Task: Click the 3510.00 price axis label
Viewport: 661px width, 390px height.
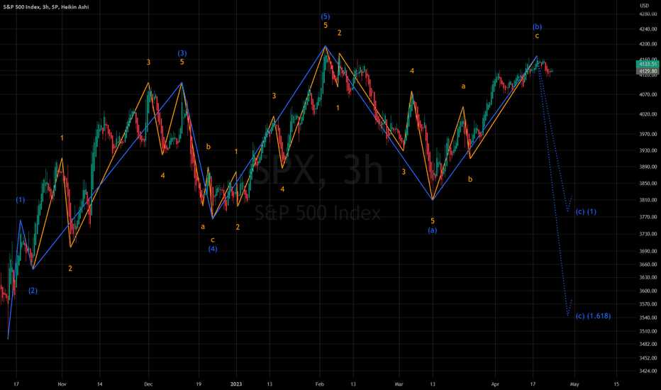Action: [x=648, y=331]
